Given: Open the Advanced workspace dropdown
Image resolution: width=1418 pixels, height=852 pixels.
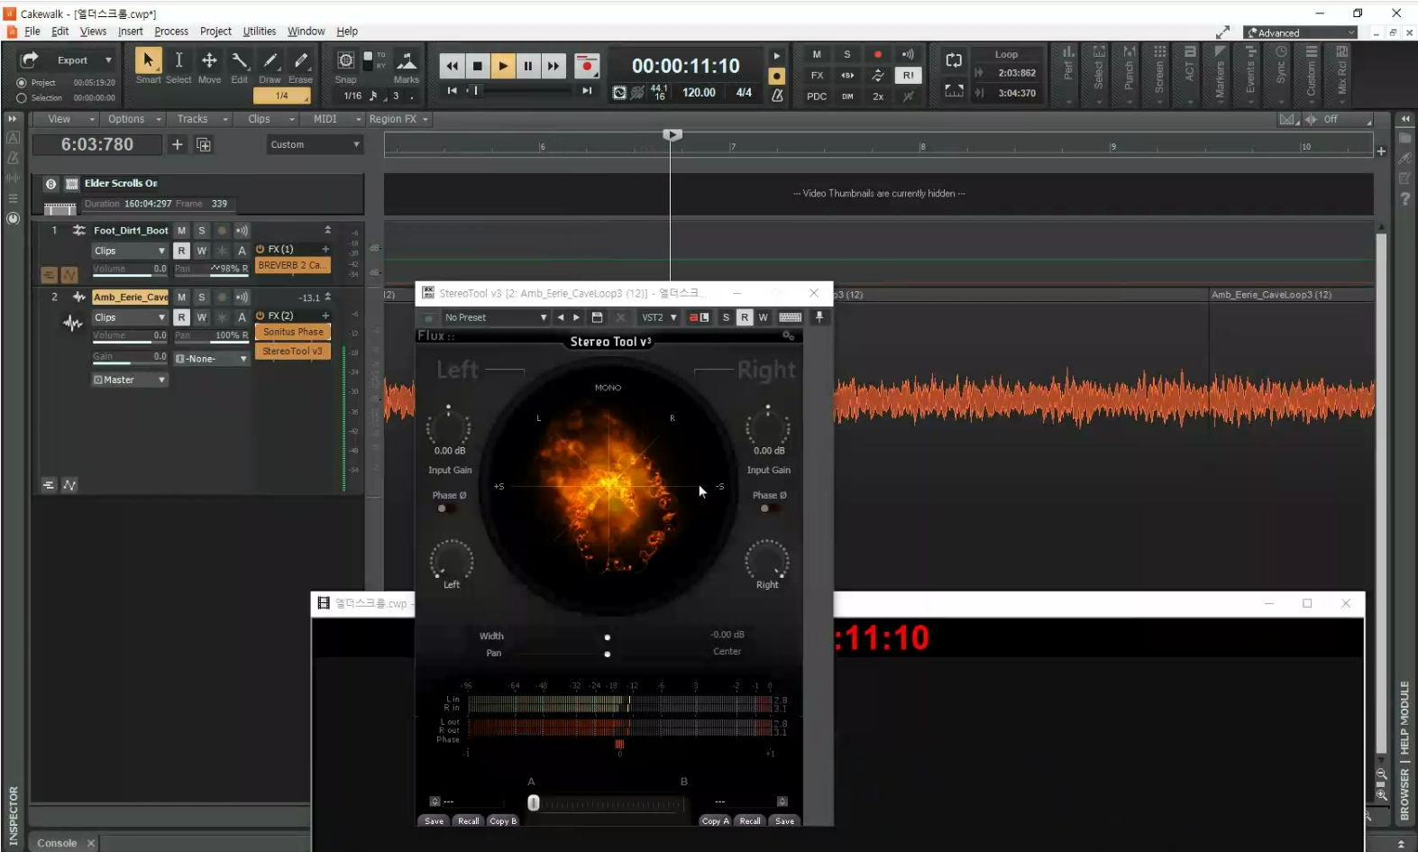Looking at the screenshot, I should [1301, 32].
